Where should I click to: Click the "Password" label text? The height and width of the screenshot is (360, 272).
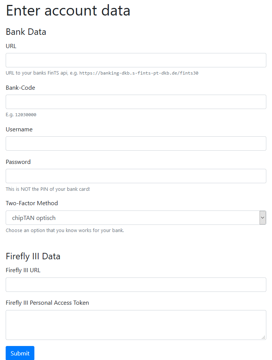click(x=18, y=162)
